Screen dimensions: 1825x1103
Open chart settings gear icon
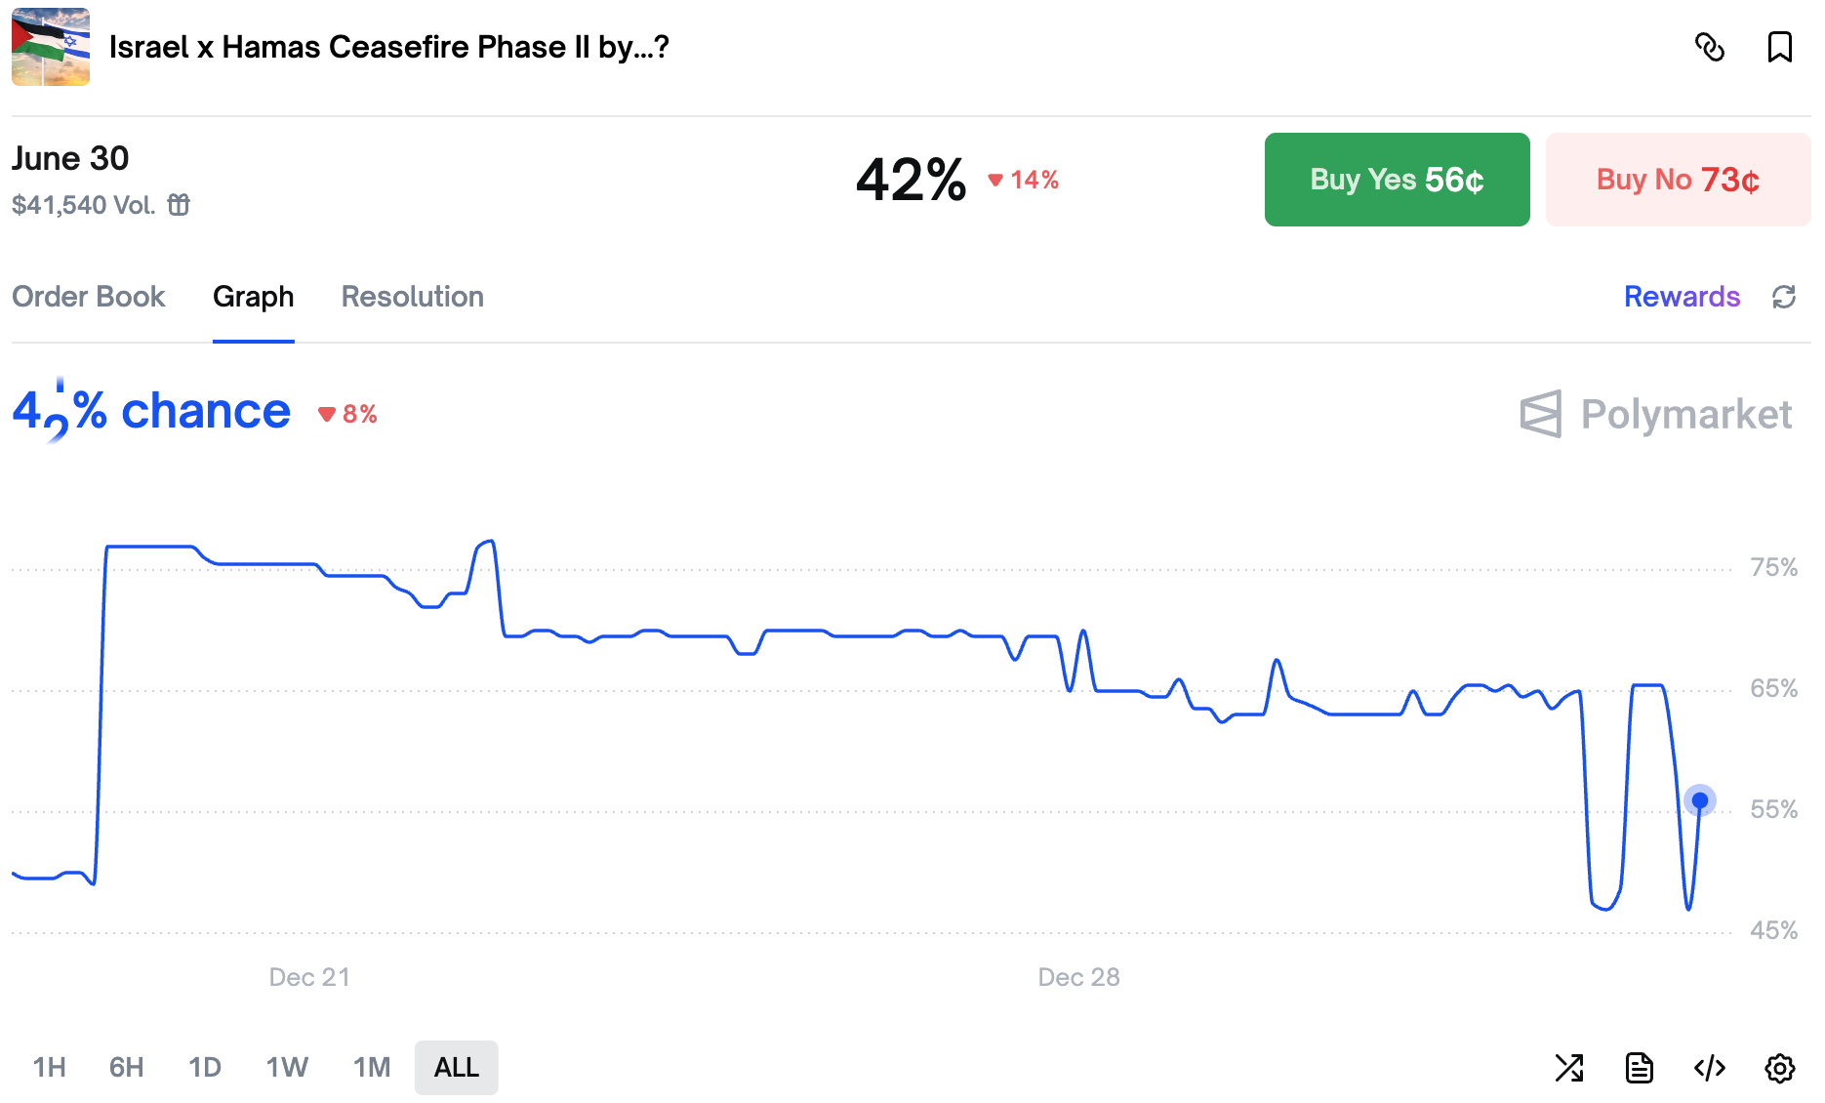pos(1779,1068)
